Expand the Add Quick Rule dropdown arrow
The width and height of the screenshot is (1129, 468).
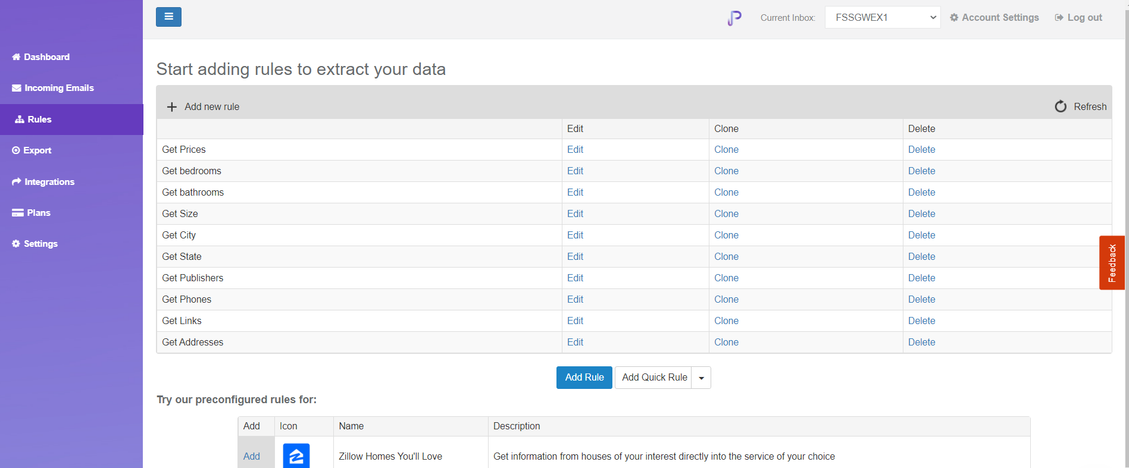701,378
